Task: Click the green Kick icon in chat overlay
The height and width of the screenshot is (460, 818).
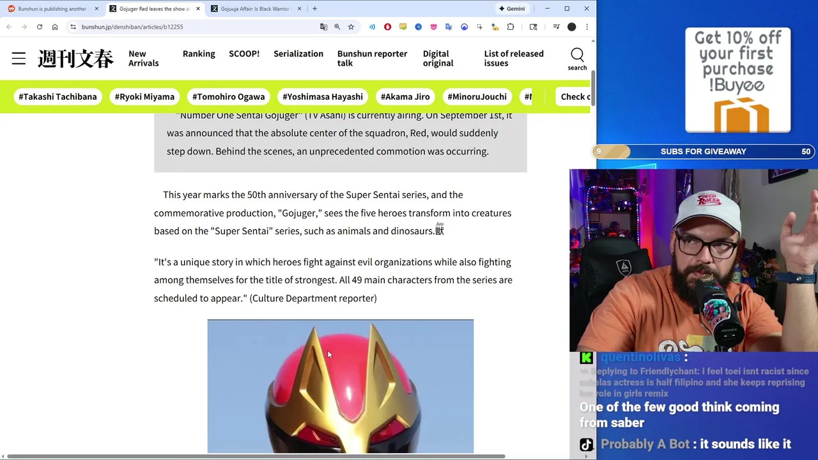Action: click(586, 358)
